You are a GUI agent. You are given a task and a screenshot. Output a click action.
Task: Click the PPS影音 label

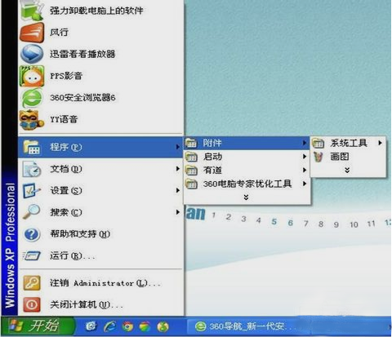pos(66,76)
